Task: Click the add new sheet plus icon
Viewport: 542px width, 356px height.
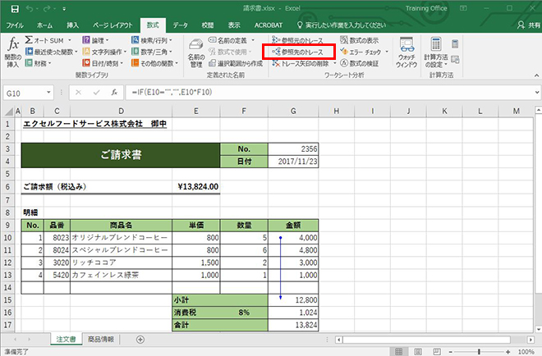Action: (140, 339)
